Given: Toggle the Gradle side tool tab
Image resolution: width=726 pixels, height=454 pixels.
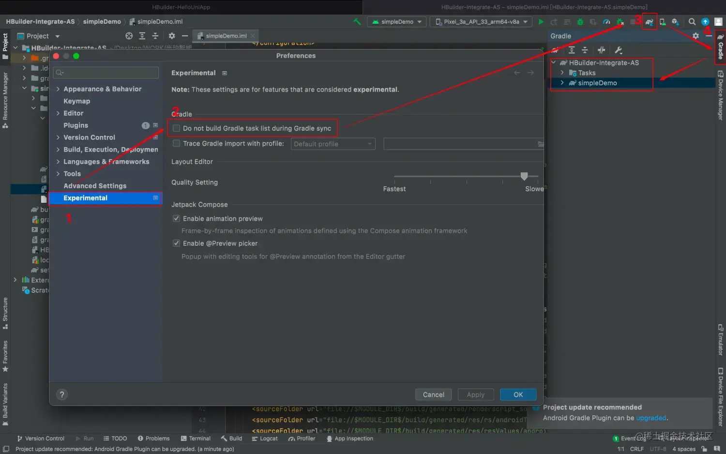Looking at the screenshot, I should coord(721,47).
